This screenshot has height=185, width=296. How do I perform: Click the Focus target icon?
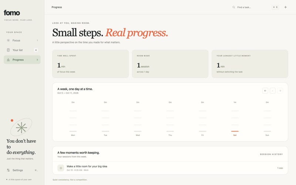click(8, 40)
